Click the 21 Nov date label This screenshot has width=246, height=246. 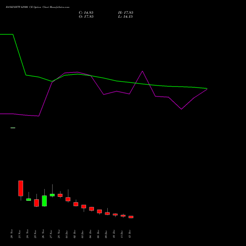[x=20, y=234]
